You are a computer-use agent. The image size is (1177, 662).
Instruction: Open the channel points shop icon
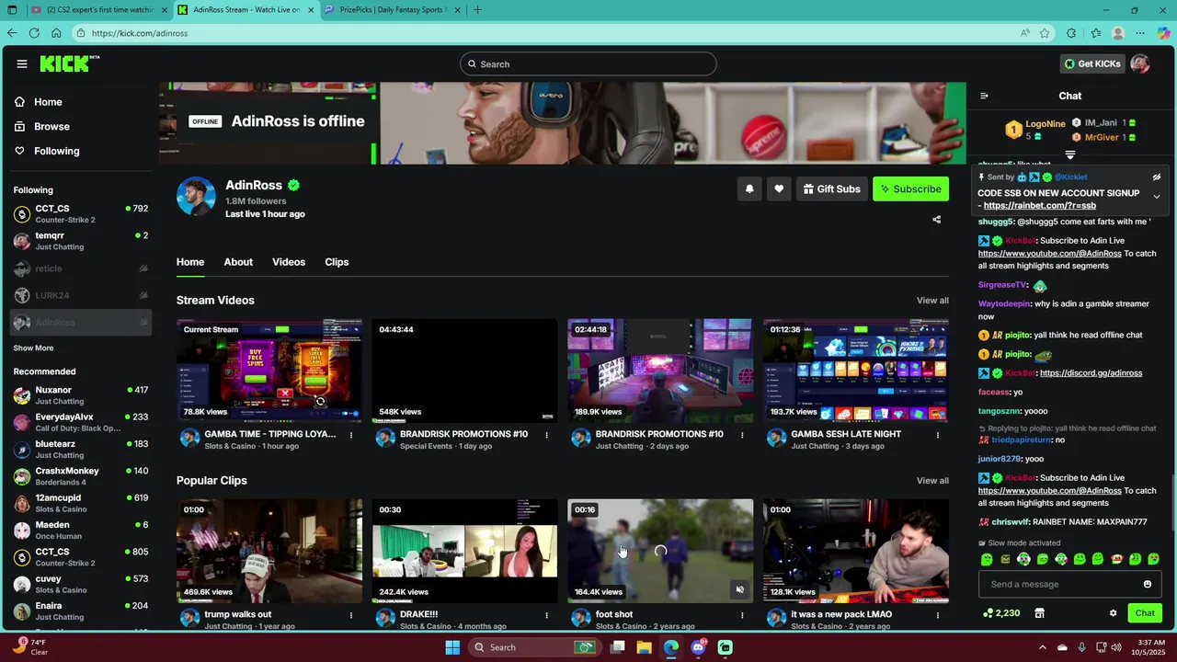click(x=1040, y=613)
